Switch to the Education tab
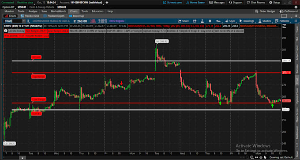Screen dimensions: 300x160 click(x=97, y=11)
